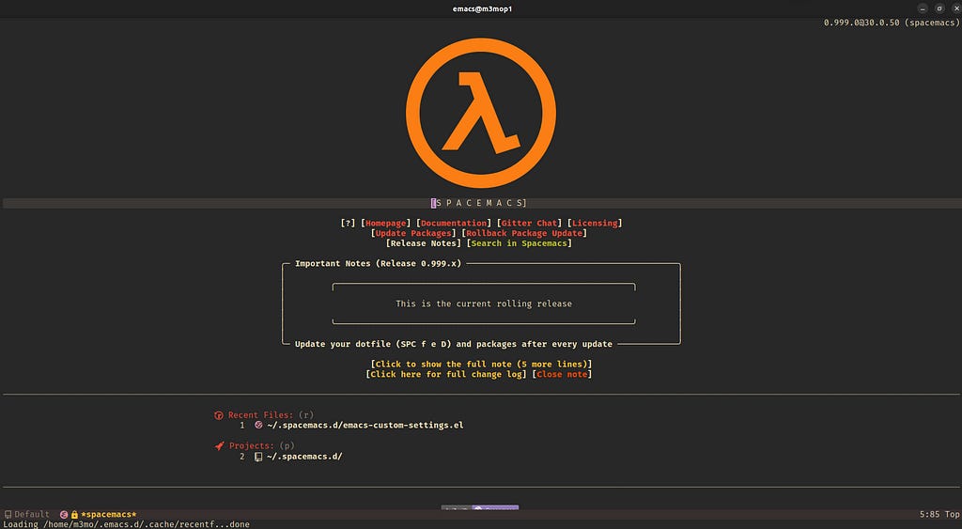Image resolution: width=962 pixels, height=529 pixels.
Task: Expand the full note (5 more lines)
Action: (482, 364)
